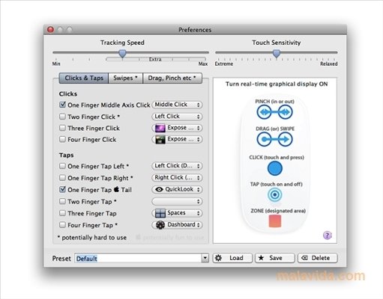The image size is (383, 299).
Task: Open the Middle Click action dropdown
Action: (x=177, y=105)
